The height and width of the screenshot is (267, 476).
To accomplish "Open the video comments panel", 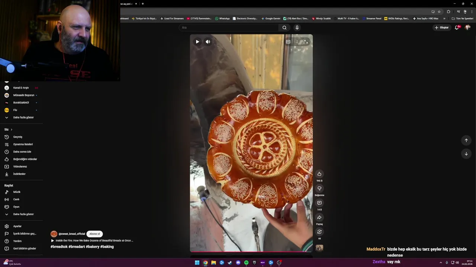I will [x=319, y=203].
